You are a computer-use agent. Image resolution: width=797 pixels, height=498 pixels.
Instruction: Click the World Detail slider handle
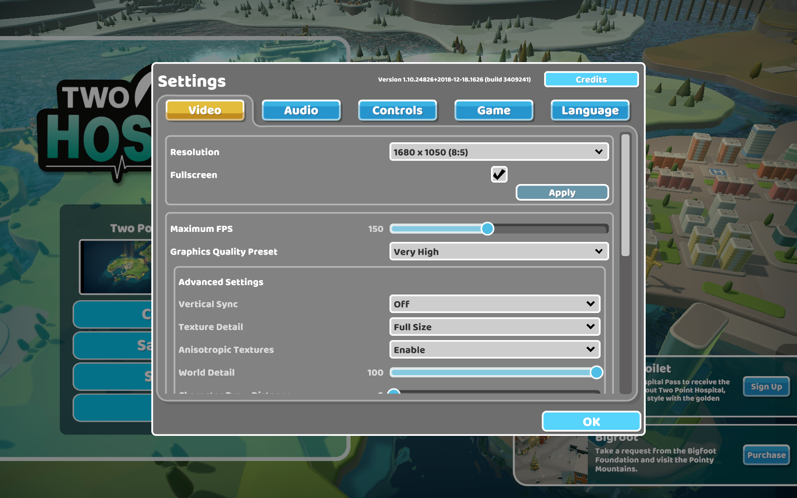coord(596,373)
